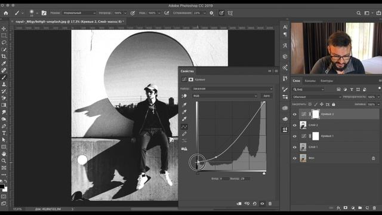Toggle lock all in Layers panel
The width and height of the screenshot is (382, 215).
tap(334, 105)
